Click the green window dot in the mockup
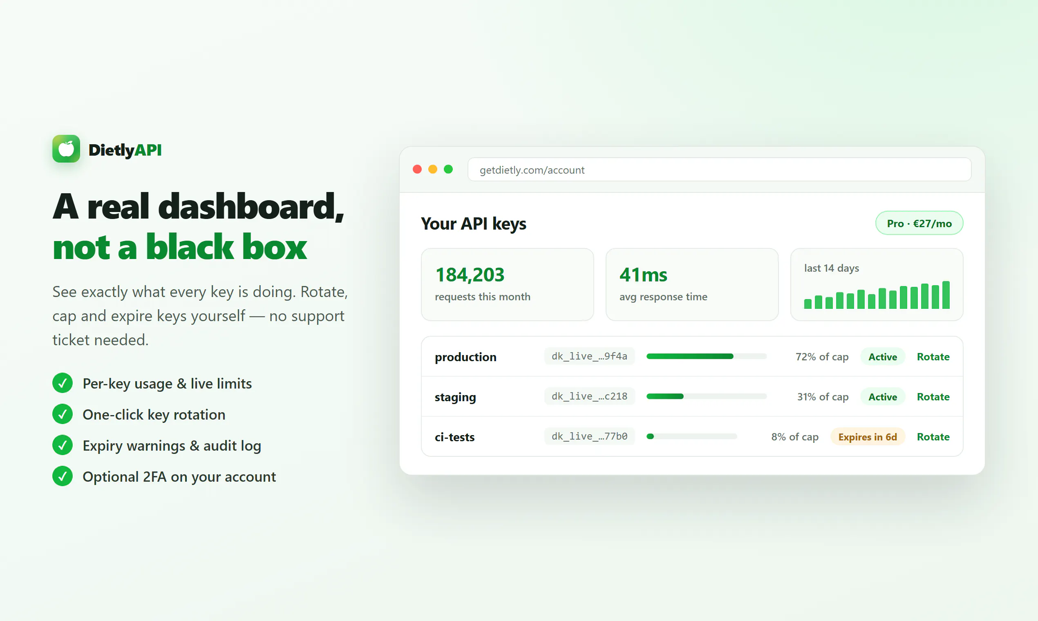 448,169
